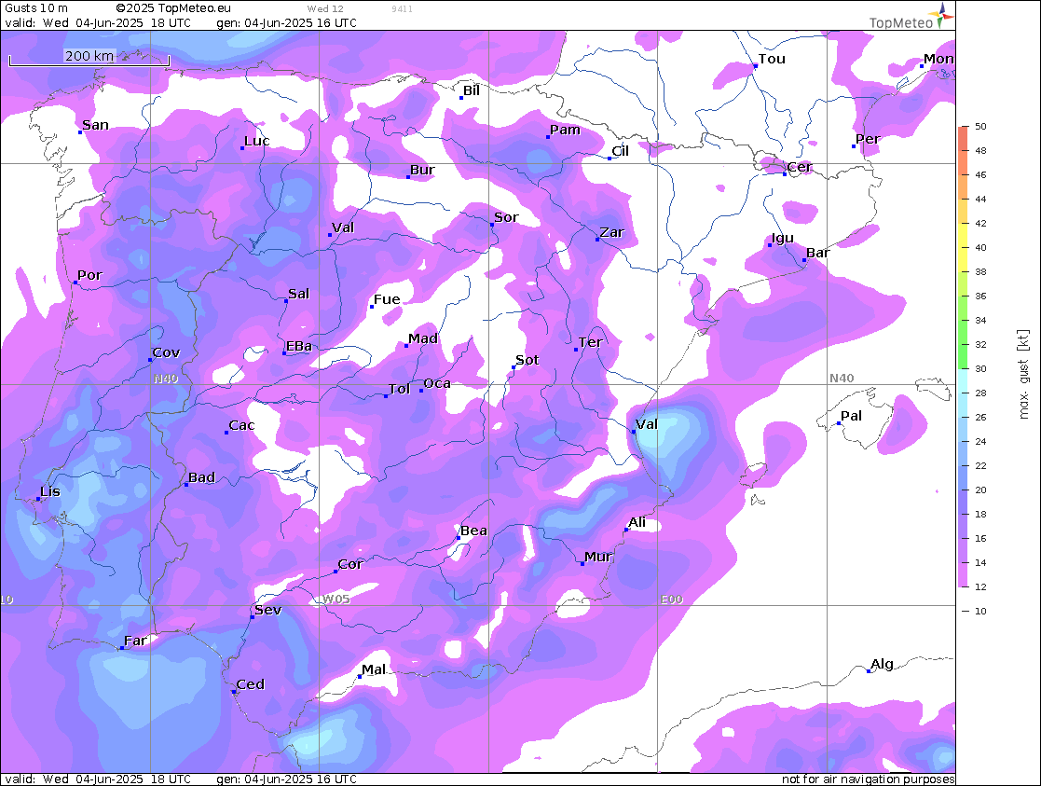Click the "Tol" city label

399,389
